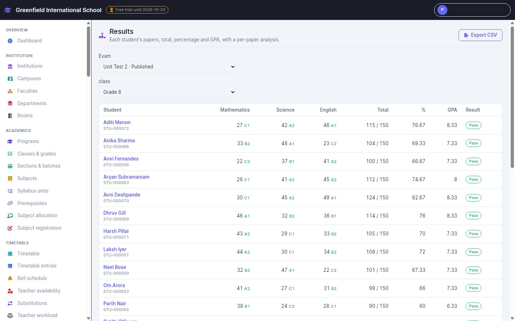Open the class dropdown showing Grade 8

click(167, 92)
